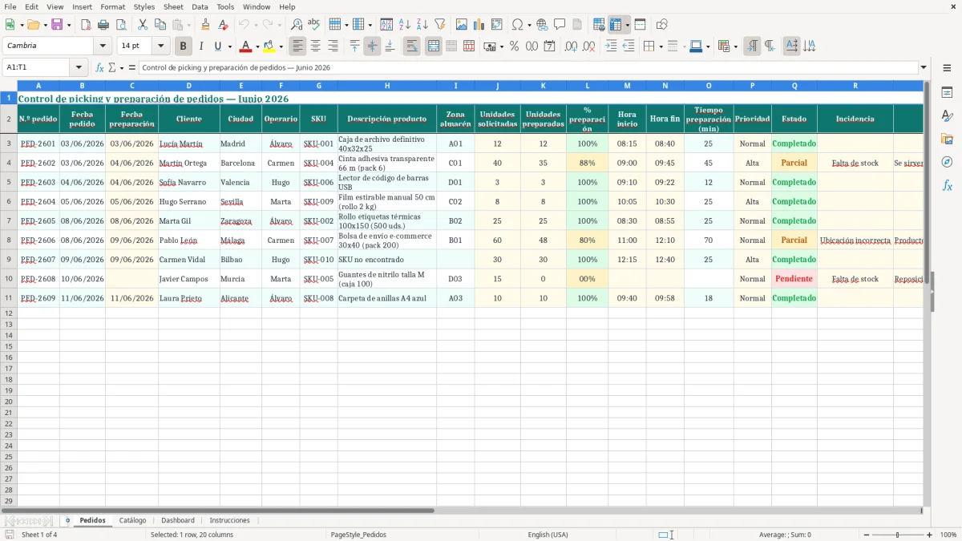
Task: Open the Paste options dropdown arrow
Action: 188,25
